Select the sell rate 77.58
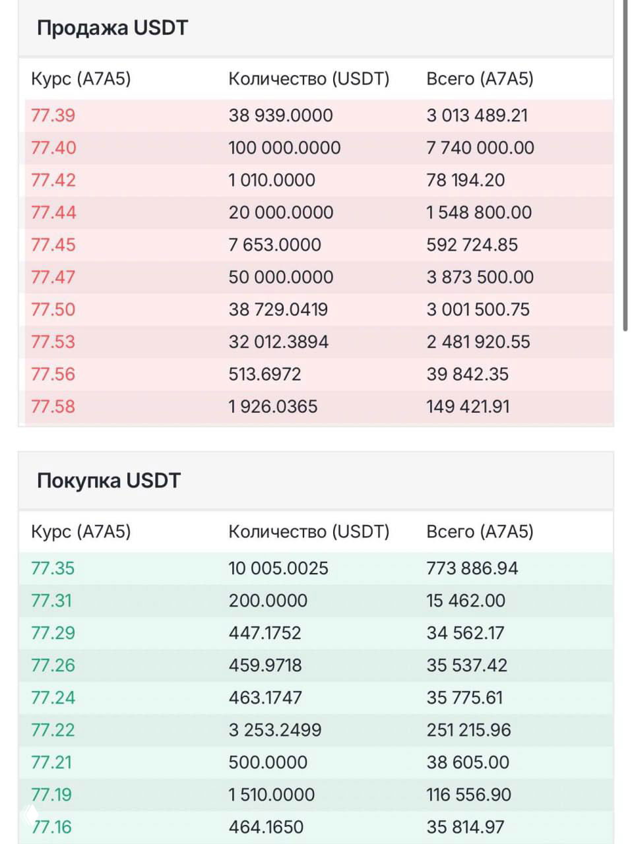Viewport: 632px width, 844px height. 53,407
